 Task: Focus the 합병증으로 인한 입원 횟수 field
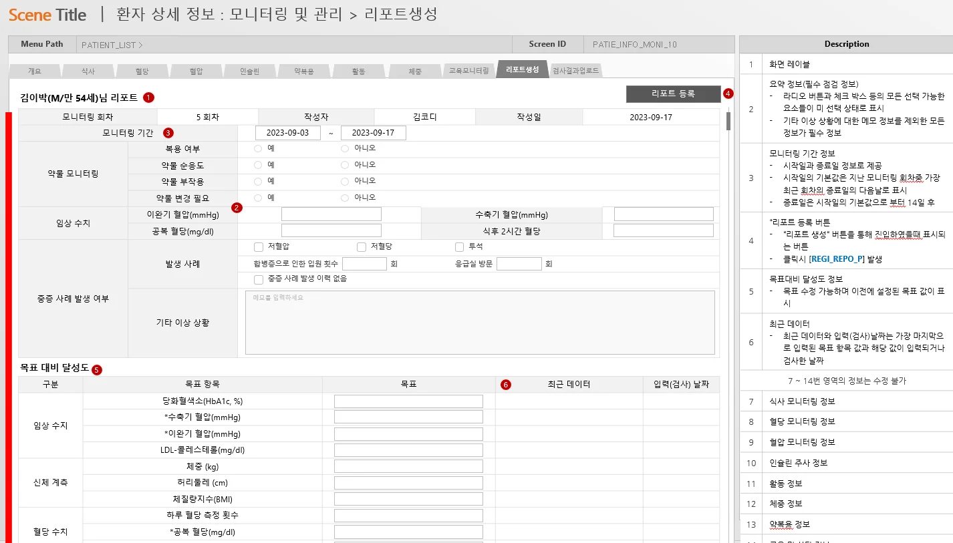tap(364, 264)
